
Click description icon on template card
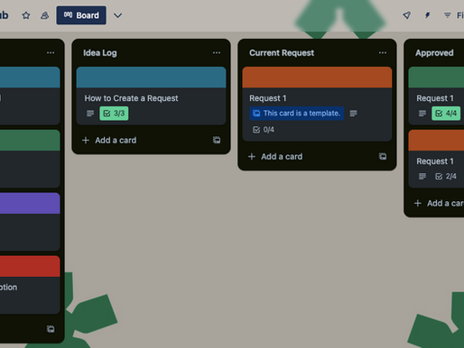click(x=353, y=114)
